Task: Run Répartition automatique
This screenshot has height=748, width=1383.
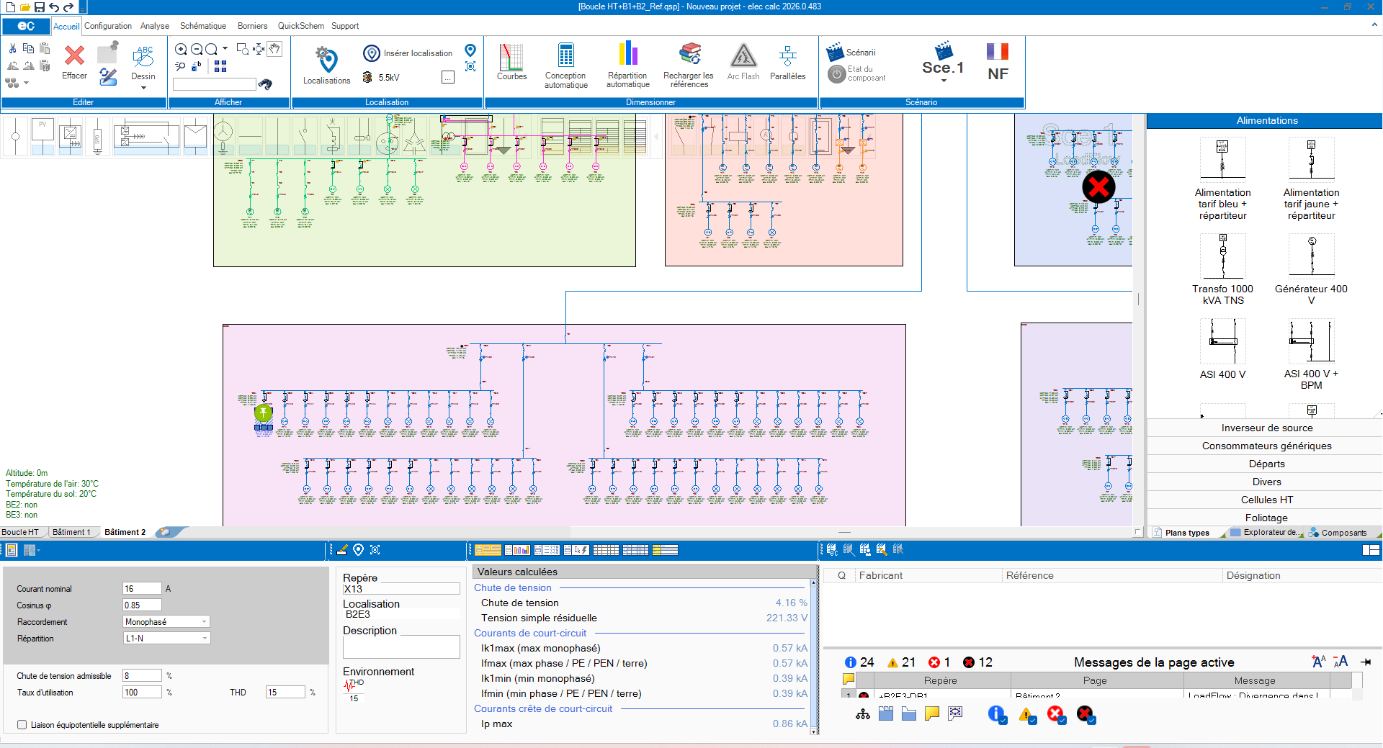Action: pos(627,66)
